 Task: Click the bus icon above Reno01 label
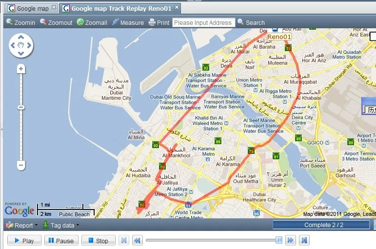pyautogui.click(x=275, y=30)
